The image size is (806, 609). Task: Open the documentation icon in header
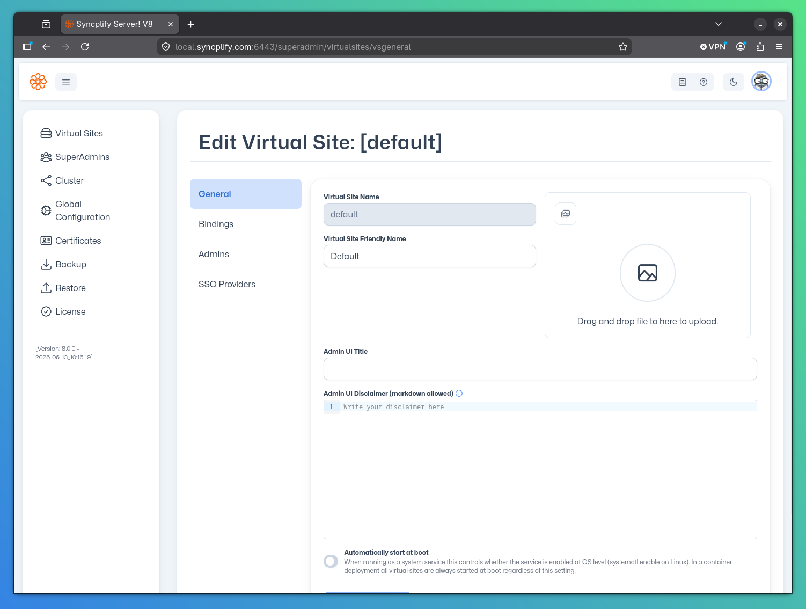[682, 82]
